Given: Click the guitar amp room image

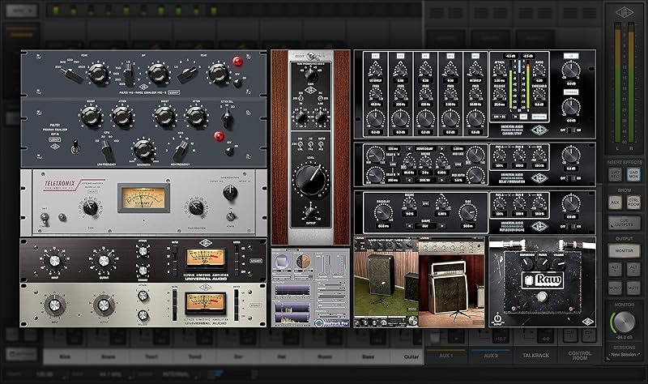Looking at the screenshot, I should click(x=451, y=281).
